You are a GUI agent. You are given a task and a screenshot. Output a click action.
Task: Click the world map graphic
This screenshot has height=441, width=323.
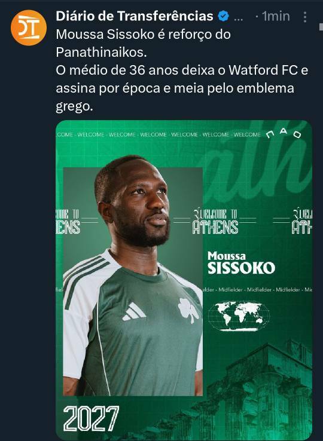pyautogui.click(x=239, y=316)
